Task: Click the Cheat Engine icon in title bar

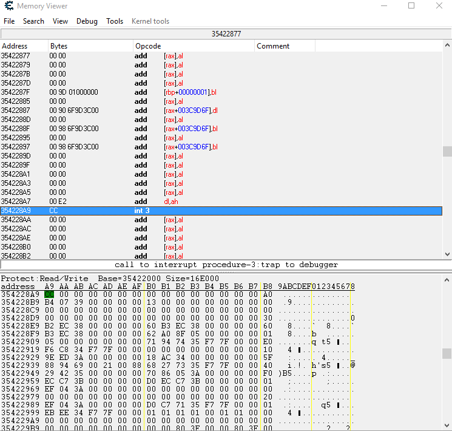Action: tap(8, 6)
